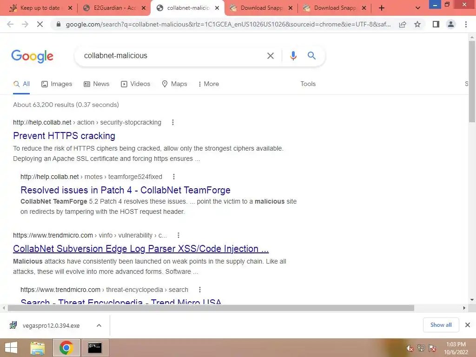Open a new tab with plus button

pos(382,8)
